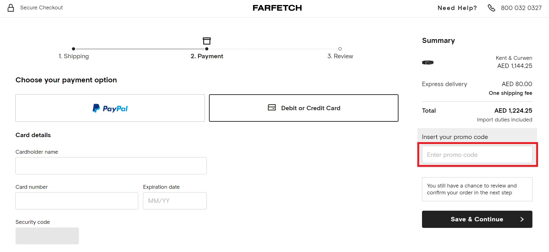Click the secure checkout padlock icon

coord(11,8)
